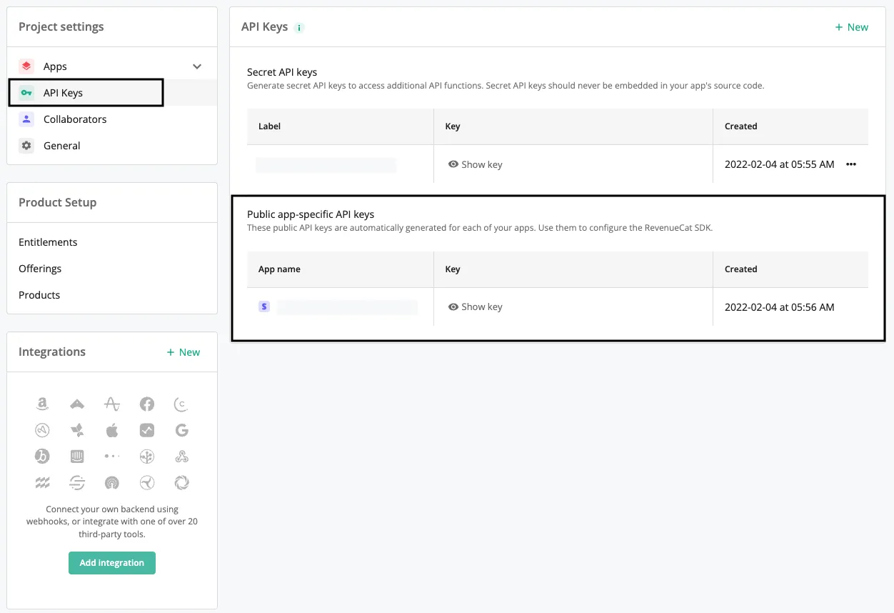
Task: Go to Products in Product Setup
Action: point(39,295)
